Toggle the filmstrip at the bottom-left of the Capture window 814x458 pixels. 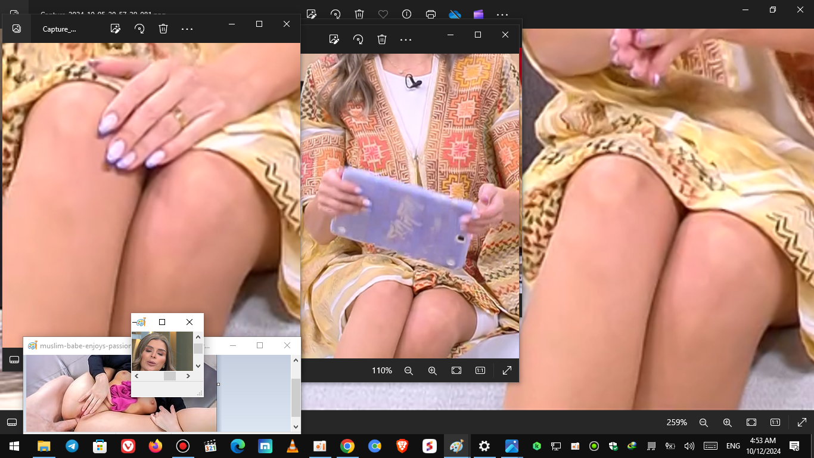tap(15, 359)
